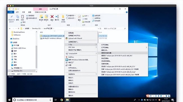Image resolution: width=183 pixels, height=102 pixels.
Task: Click 历史记录 (History) in ribbon
Action: tap(86, 22)
